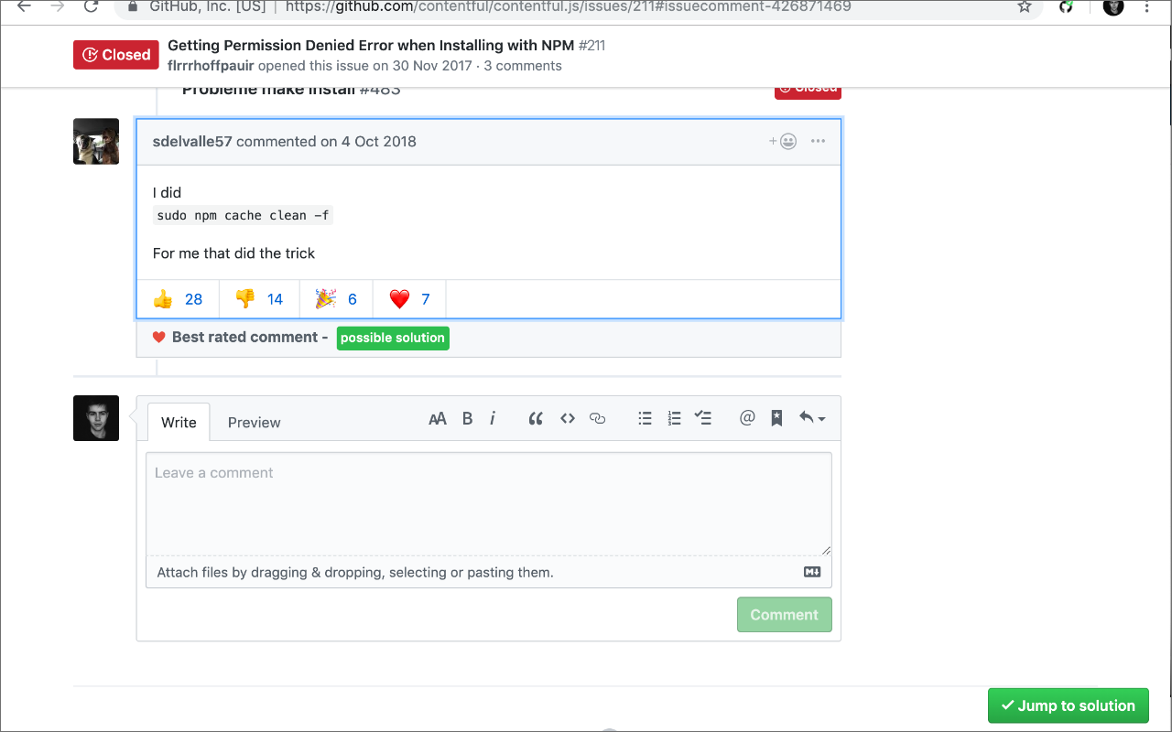The height and width of the screenshot is (732, 1172).
Task: Add a numbered list to comment
Action: 674,418
